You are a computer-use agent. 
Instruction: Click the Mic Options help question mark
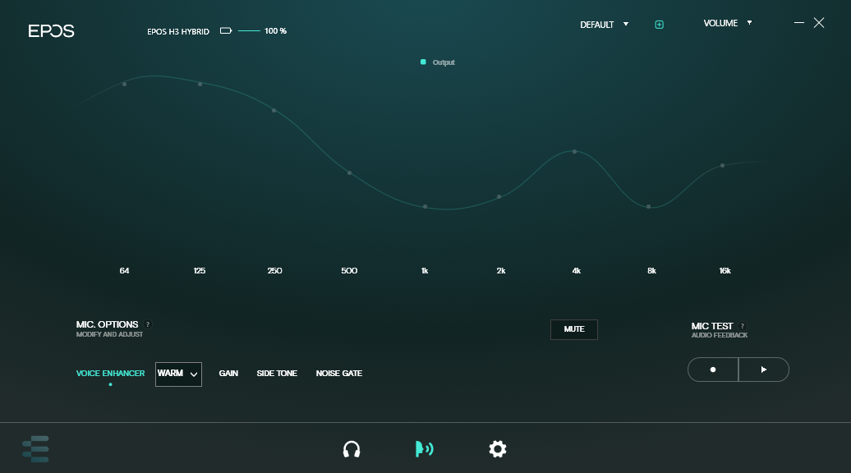[148, 324]
